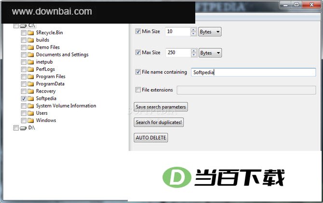
Task: Click Save search parameters button
Action: click(x=161, y=107)
